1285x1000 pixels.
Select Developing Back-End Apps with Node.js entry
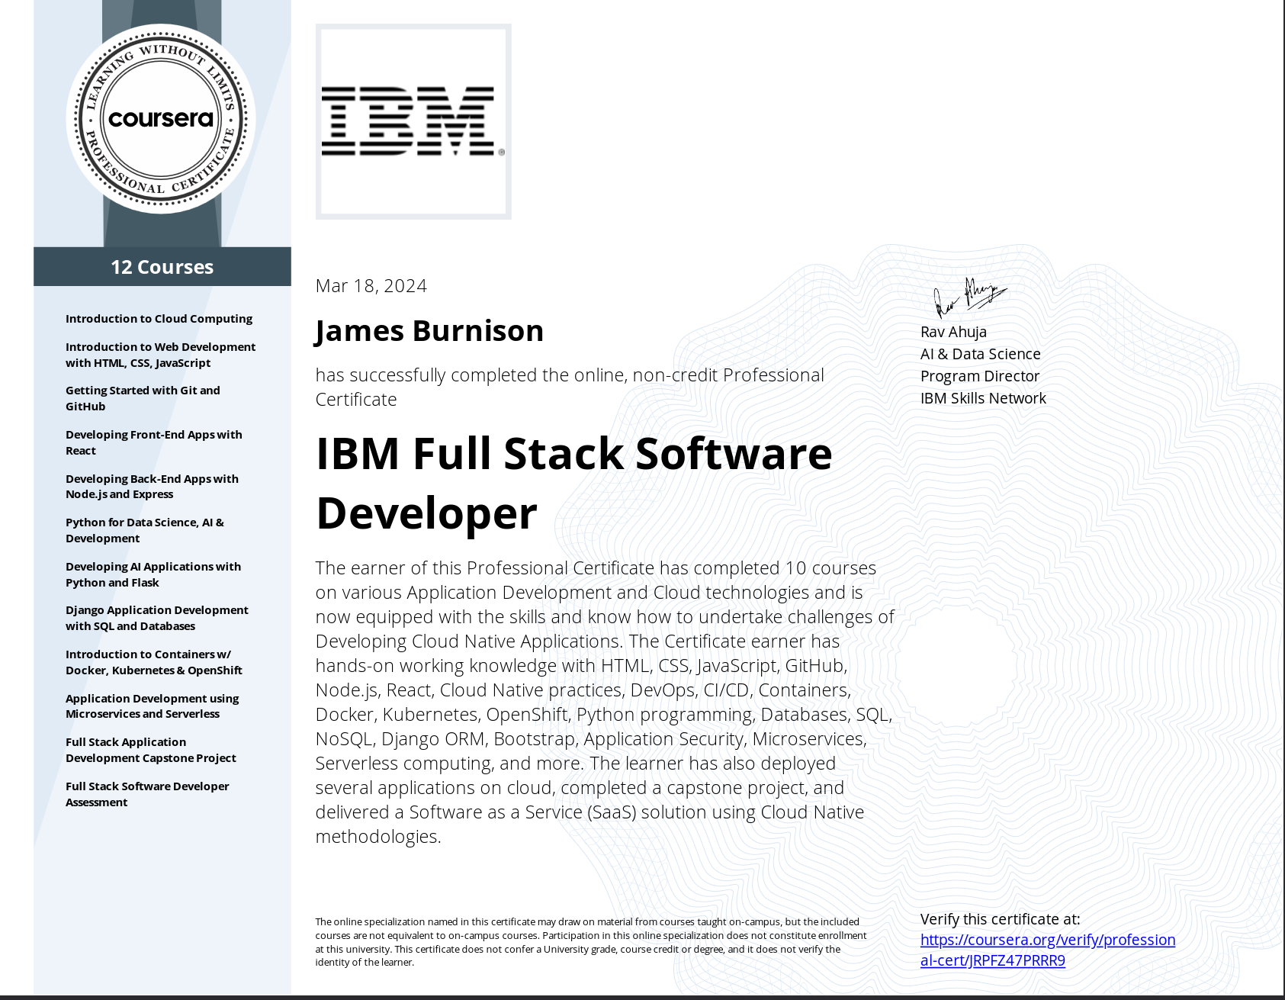click(x=152, y=487)
